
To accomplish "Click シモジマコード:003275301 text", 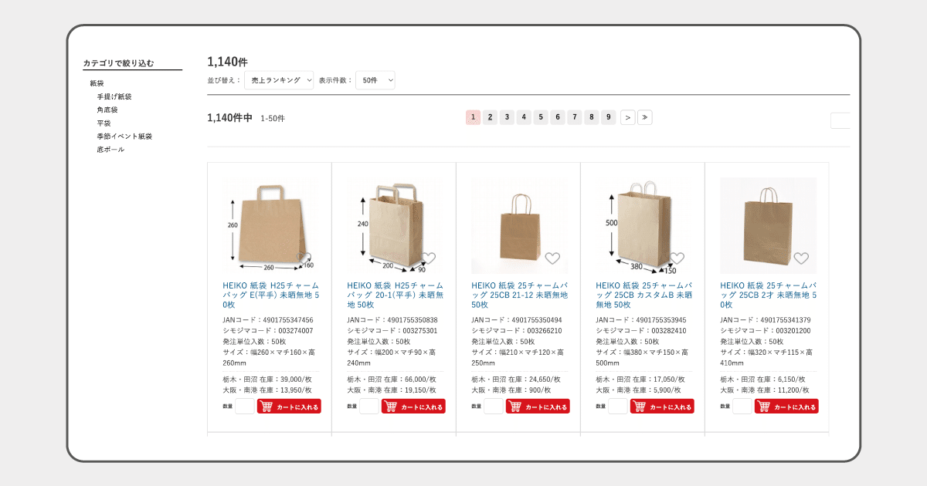I will [392, 331].
